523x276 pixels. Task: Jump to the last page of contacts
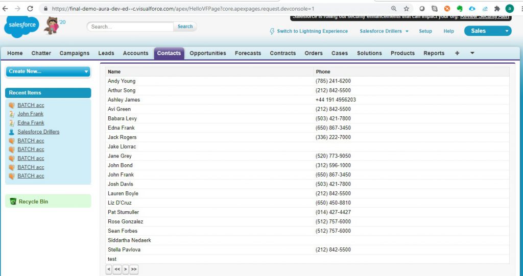click(134, 269)
